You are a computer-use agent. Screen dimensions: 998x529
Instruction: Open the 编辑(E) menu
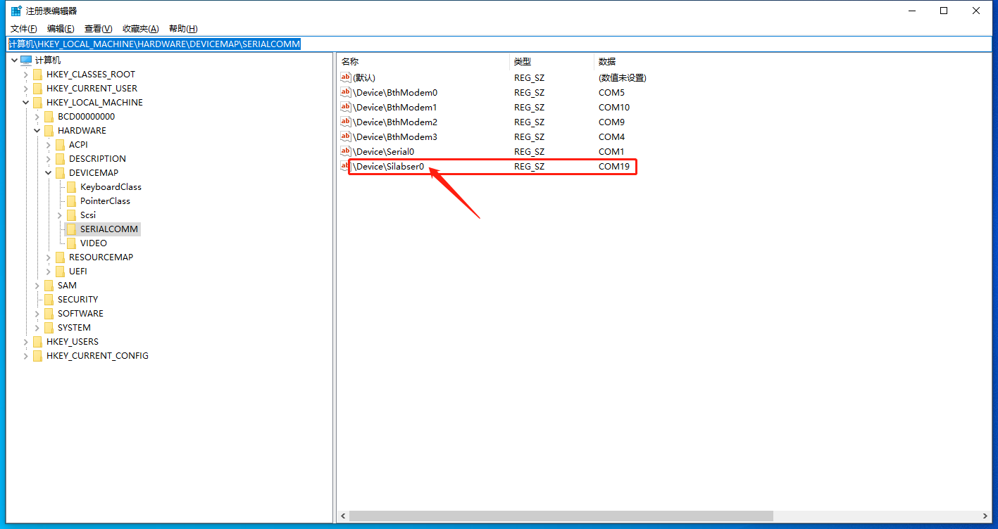61,29
